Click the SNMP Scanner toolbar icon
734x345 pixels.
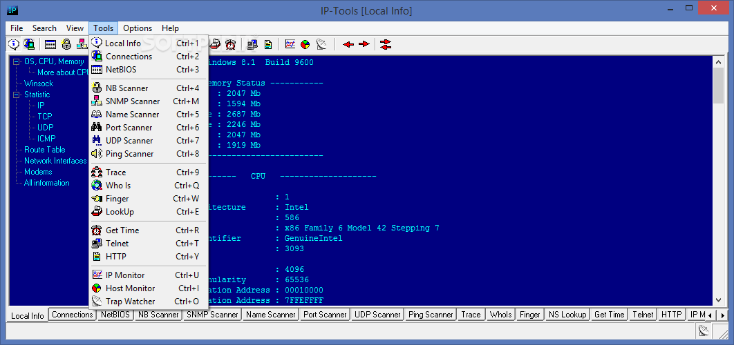point(81,44)
